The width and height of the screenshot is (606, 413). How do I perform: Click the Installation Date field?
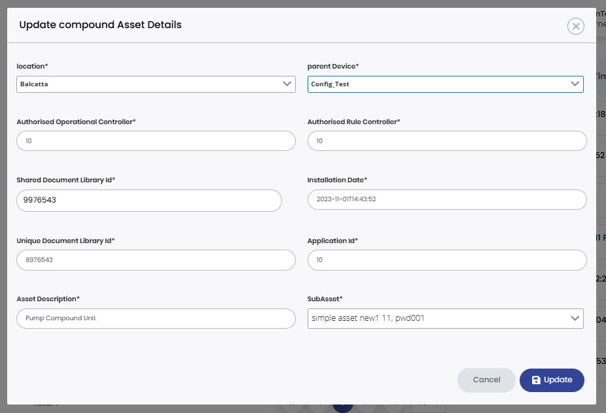(x=446, y=199)
